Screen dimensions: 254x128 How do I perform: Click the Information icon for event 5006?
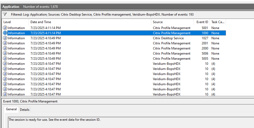5,54
